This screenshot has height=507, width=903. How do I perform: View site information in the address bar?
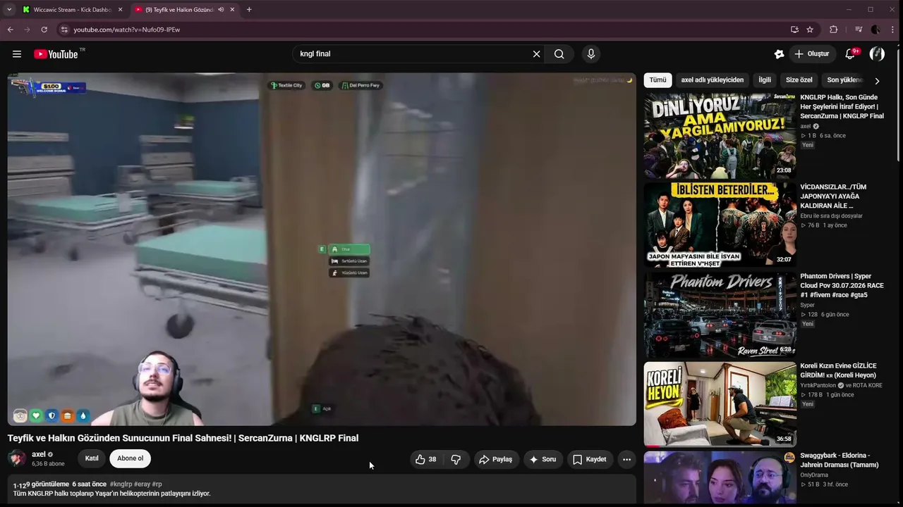pos(63,30)
